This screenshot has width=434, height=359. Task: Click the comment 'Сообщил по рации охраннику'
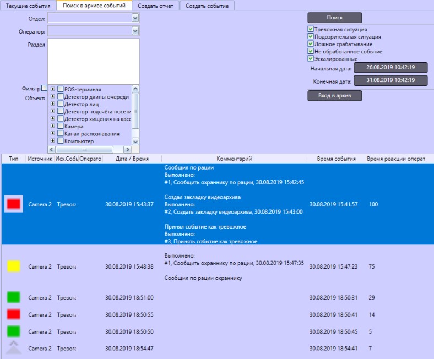[203, 278]
